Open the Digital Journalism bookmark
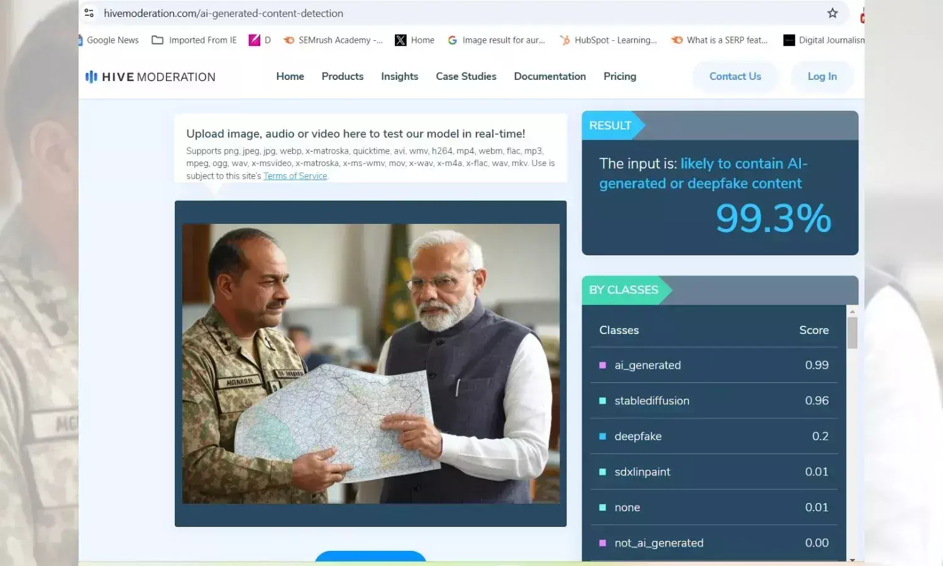 [824, 40]
